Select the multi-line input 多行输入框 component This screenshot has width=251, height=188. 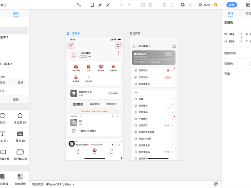20,155
